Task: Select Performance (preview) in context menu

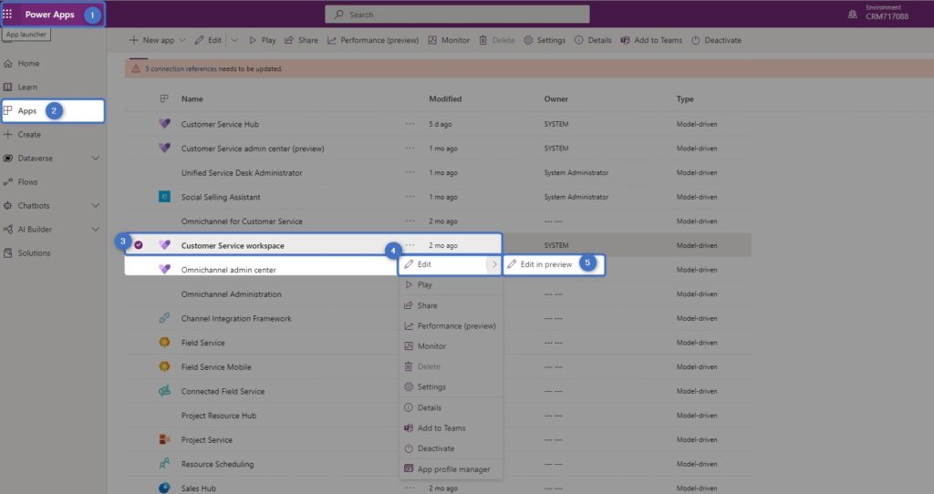Action: coord(451,326)
